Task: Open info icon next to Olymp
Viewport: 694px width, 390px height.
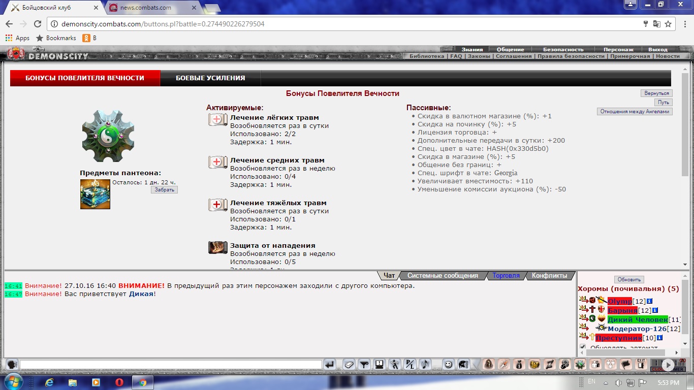Action: click(x=650, y=301)
